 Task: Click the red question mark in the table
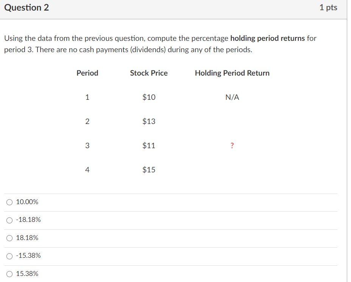pos(232,145)
